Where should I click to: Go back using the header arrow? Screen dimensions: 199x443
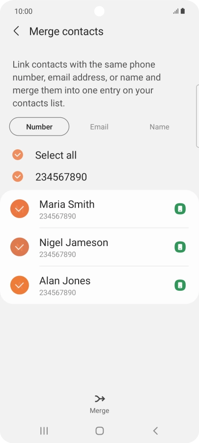pos(16,31)
